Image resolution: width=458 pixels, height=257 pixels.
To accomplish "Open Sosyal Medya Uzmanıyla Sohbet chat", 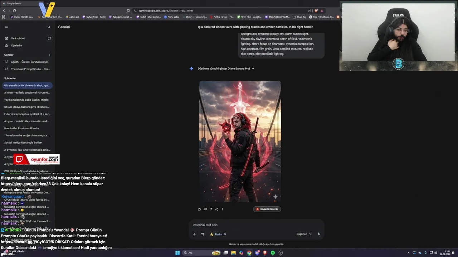I will (23, 142).
